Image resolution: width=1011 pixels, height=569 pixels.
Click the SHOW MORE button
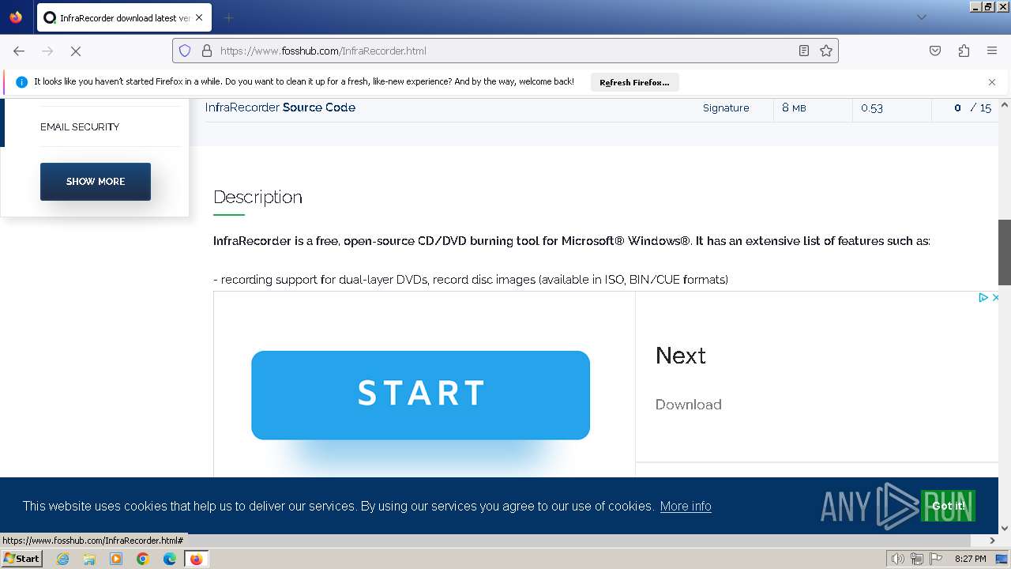[96, 182]
